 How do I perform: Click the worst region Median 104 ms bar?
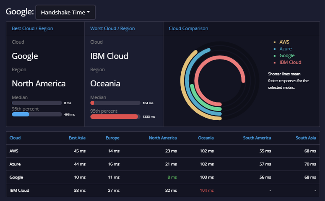(115, 103)
